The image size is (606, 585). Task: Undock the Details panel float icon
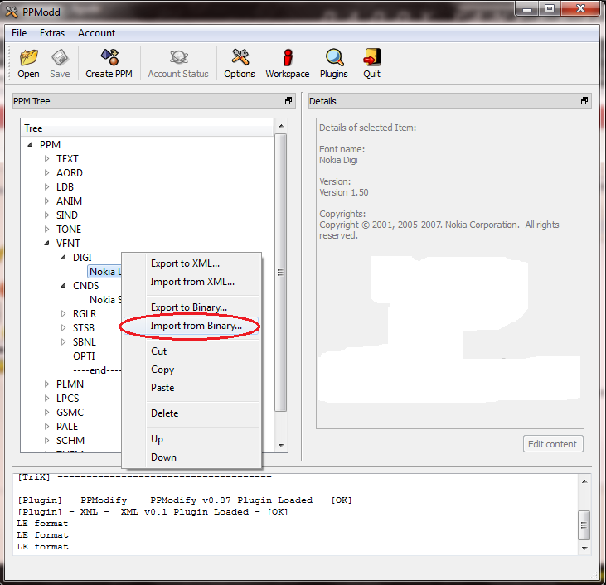click(584, 101)
